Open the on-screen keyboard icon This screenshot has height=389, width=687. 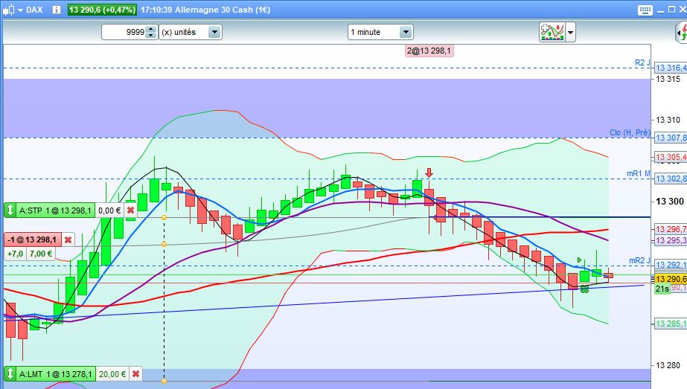pos(645,10)
